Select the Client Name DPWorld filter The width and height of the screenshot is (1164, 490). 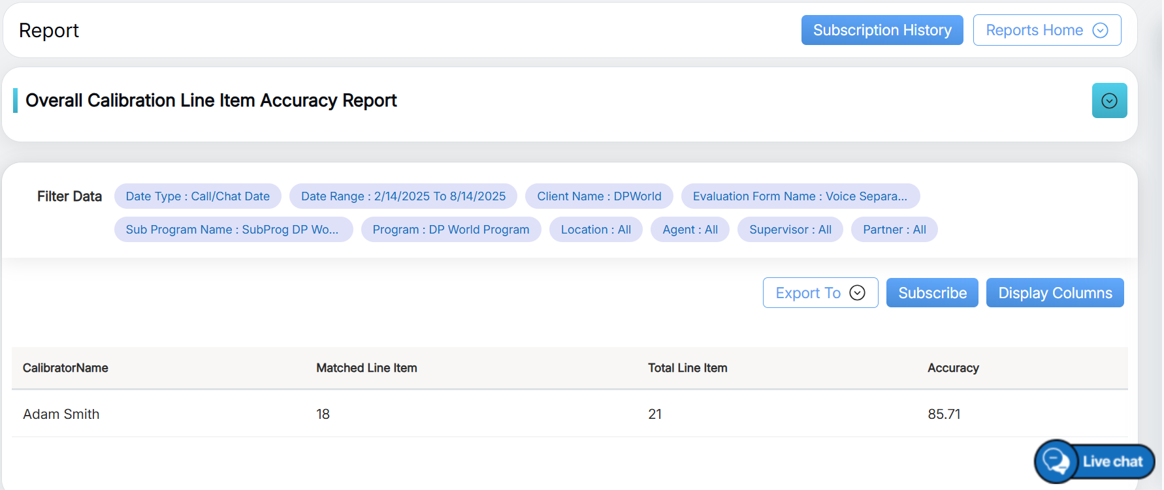pyautogui.click(x=598, y=196)
